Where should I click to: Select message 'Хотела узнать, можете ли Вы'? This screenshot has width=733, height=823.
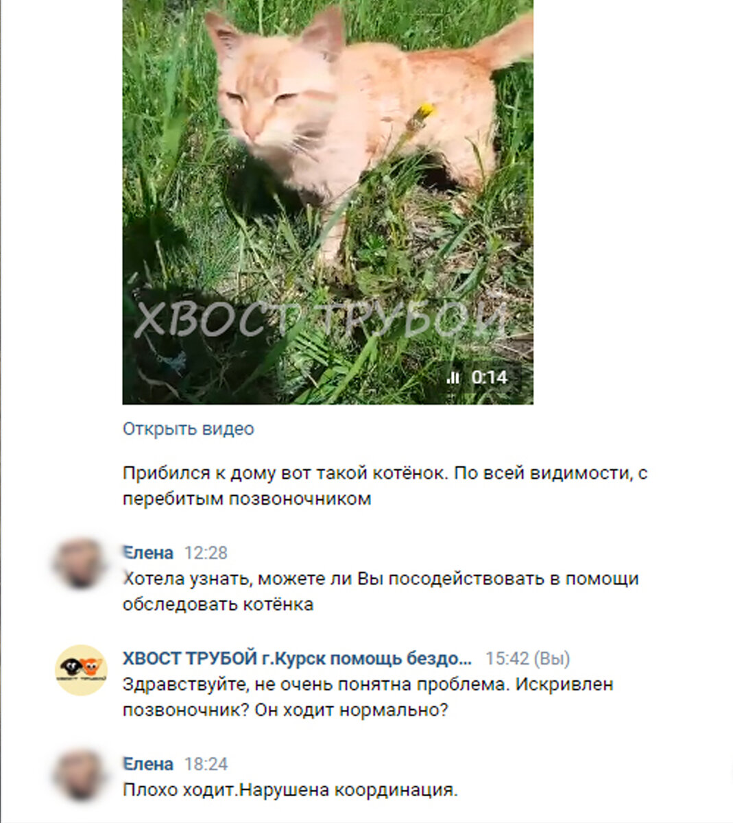tap(381, 591)
